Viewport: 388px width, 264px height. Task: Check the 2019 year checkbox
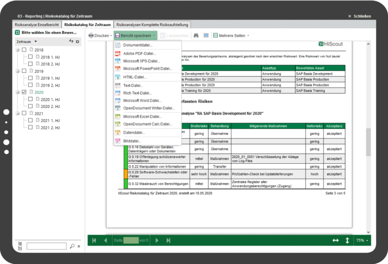(x=24, y=71)
